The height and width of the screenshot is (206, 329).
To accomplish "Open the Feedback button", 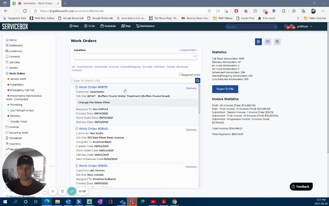I will point(301,187).
